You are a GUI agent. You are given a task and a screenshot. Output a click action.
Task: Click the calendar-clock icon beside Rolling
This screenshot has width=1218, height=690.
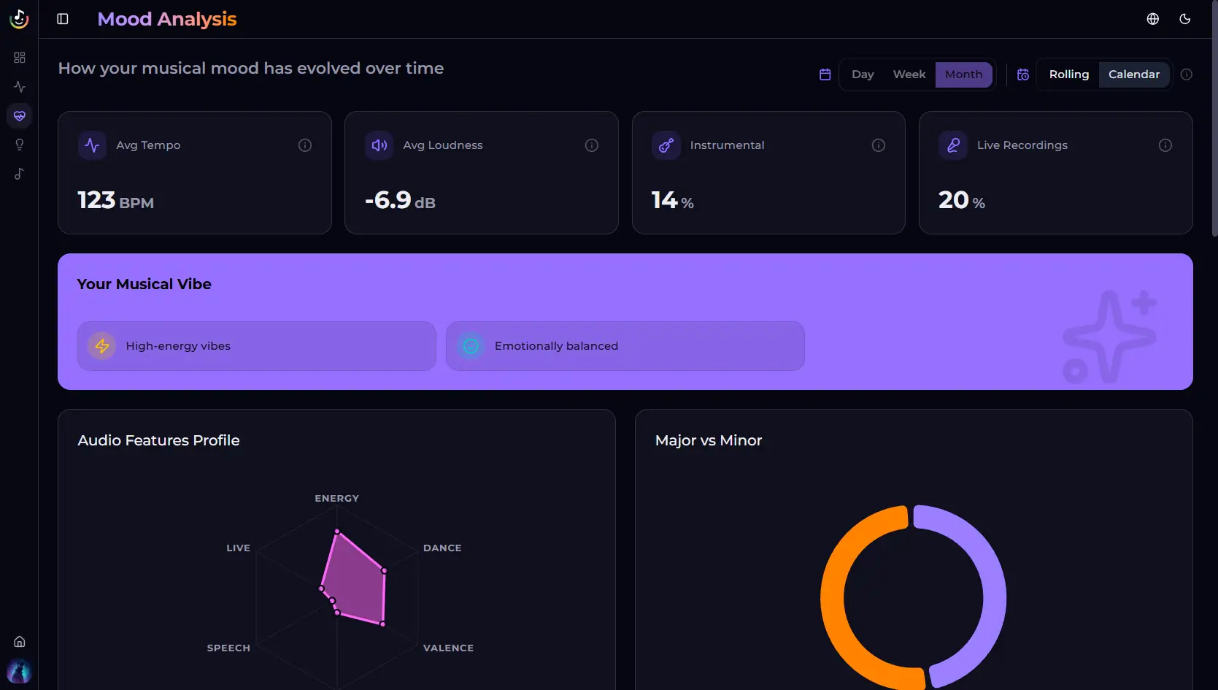point(1023,74)
